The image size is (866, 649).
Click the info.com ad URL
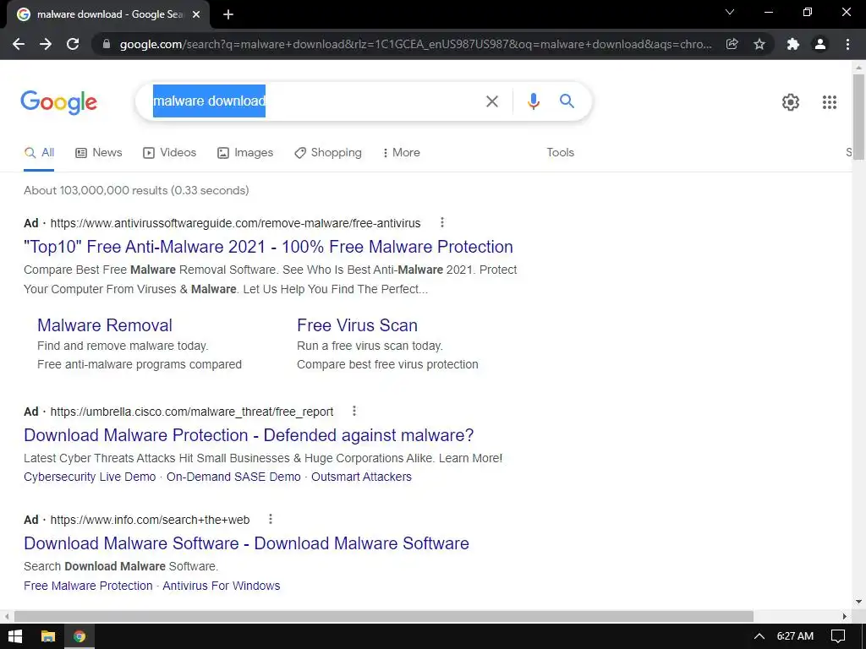(x=150, y=521)
